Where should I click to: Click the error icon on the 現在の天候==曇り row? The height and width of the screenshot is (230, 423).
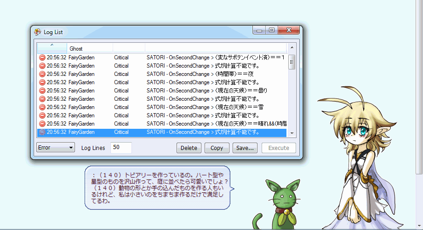pyautogui.click(x=42, y=91)
